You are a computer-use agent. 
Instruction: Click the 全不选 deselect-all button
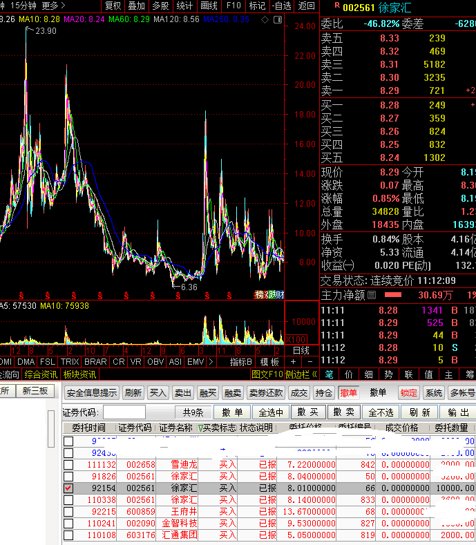point(381,412)
